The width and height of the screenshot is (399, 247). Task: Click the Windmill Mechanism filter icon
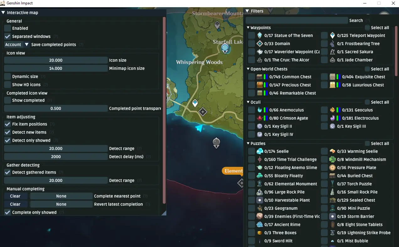click(x=332, y=159)
